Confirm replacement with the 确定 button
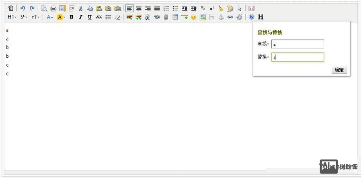 [339, 70]
